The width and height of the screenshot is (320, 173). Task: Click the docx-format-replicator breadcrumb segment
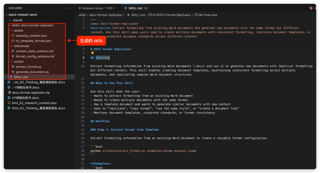pyautogui.click(x=106, y=15)
